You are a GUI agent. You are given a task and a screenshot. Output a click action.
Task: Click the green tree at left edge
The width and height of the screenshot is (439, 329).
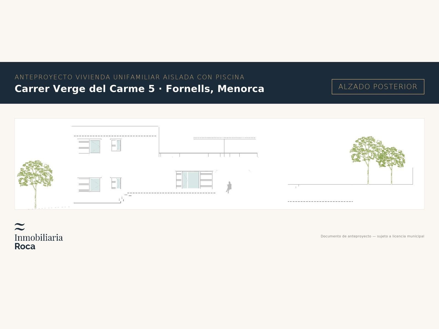[35, 184]
